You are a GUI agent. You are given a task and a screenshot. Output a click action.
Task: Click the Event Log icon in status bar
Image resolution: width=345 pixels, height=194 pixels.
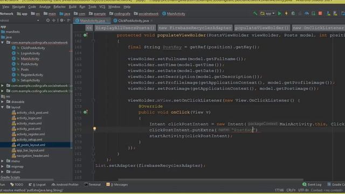tap(304, 184)
